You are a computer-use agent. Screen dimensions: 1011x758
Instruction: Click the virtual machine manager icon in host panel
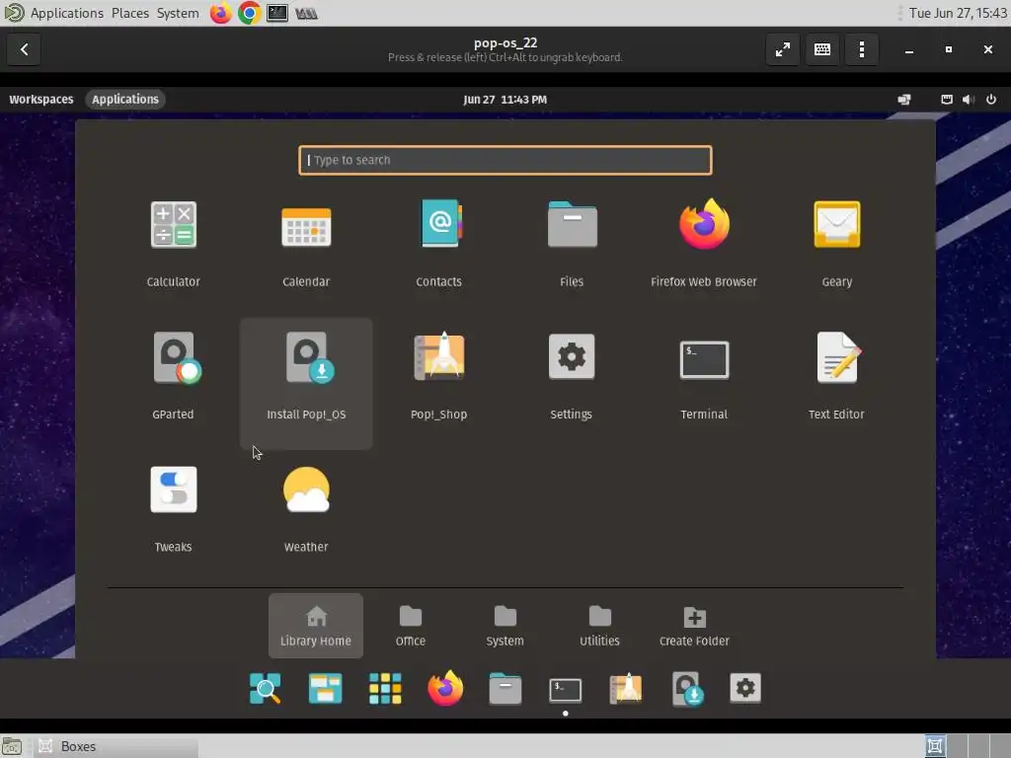click(x=306, y=13)
